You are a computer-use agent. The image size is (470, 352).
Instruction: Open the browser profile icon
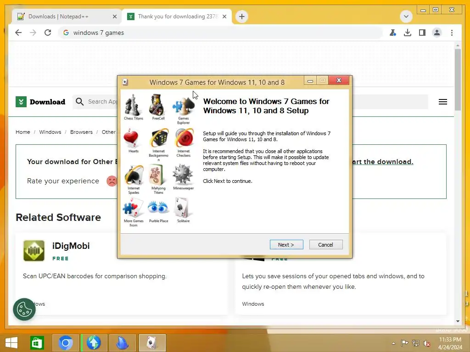[437, 33]
